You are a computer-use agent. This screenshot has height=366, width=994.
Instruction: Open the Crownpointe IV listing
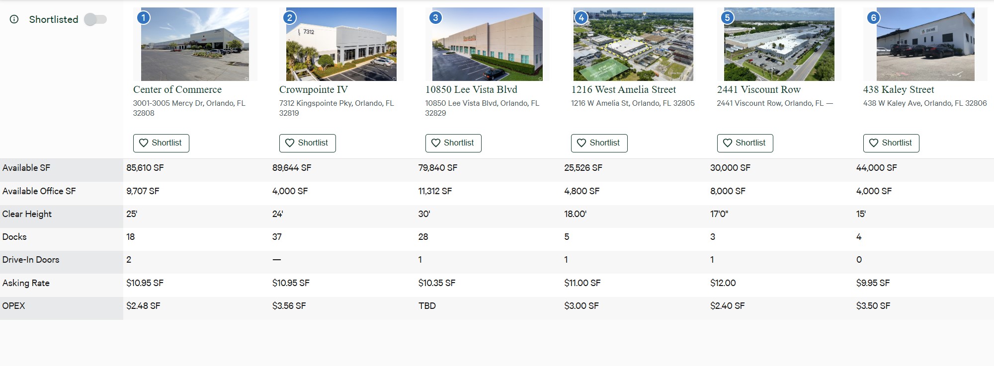coord(313,89)
